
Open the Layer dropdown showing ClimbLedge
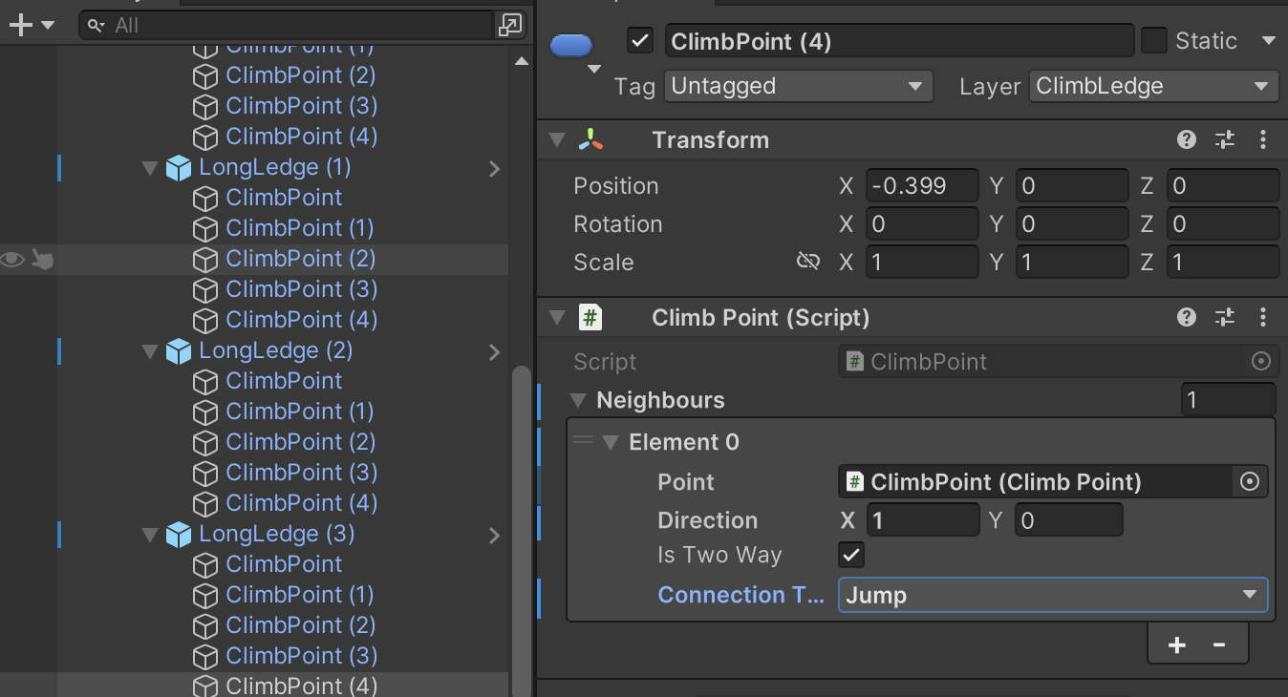point(1153,86)
